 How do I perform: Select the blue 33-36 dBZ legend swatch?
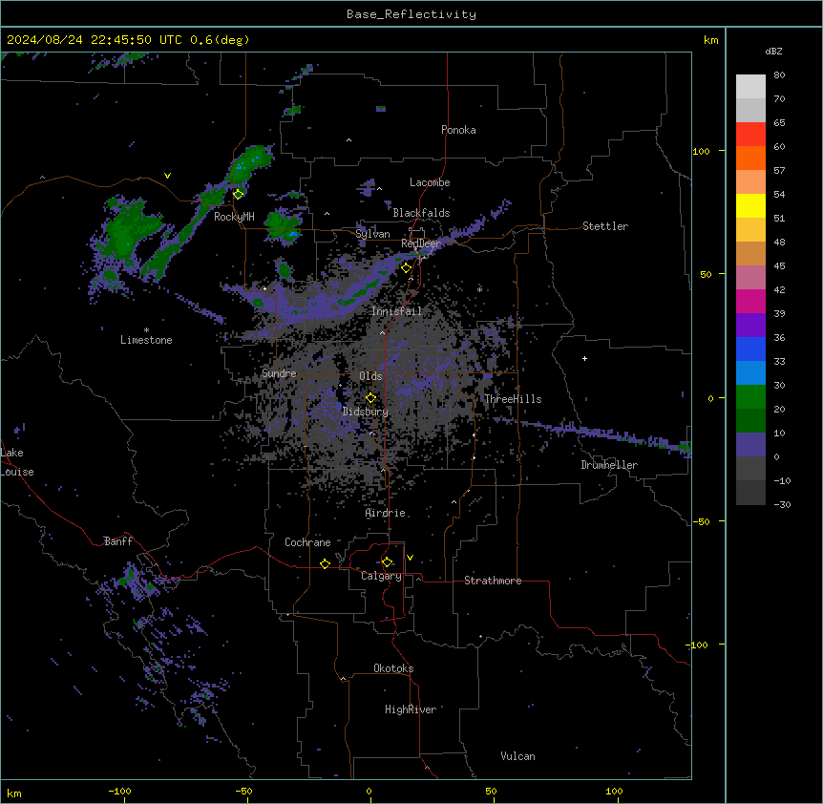[x=750, y=349]
